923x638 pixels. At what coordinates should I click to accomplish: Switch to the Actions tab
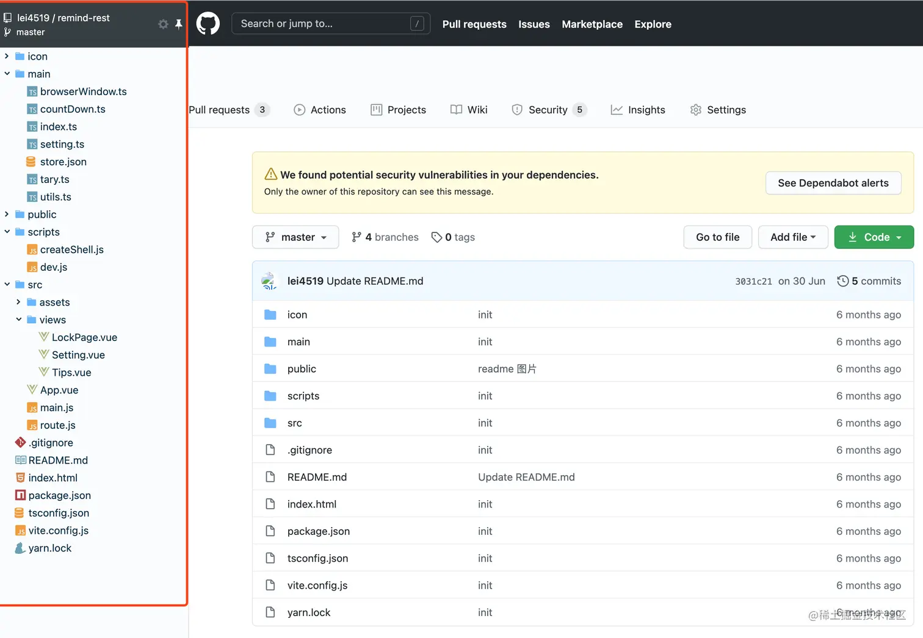coord(320,110)
